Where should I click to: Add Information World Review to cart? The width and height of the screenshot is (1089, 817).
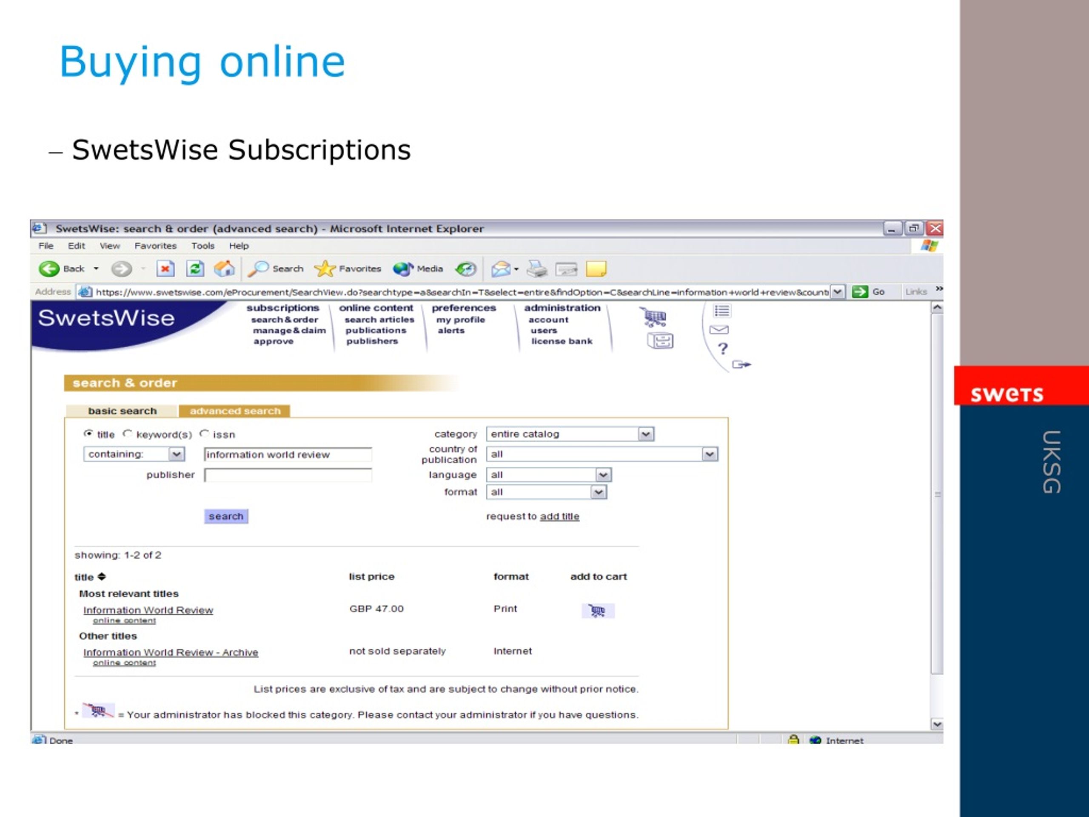coord(598,611)
